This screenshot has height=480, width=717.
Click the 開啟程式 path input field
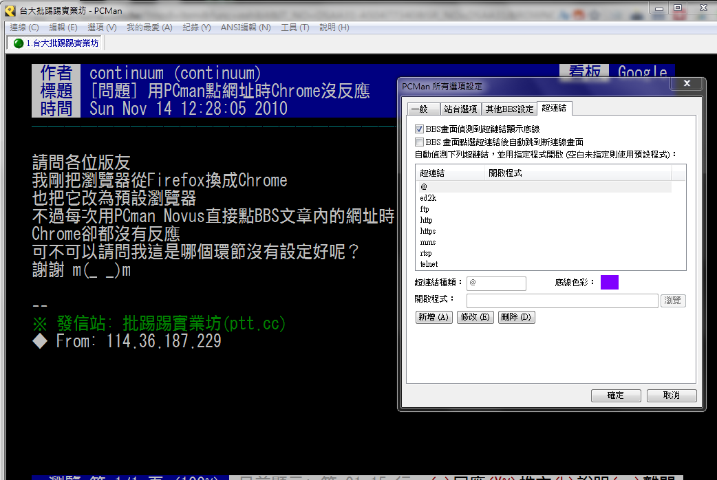coord(562,301)
